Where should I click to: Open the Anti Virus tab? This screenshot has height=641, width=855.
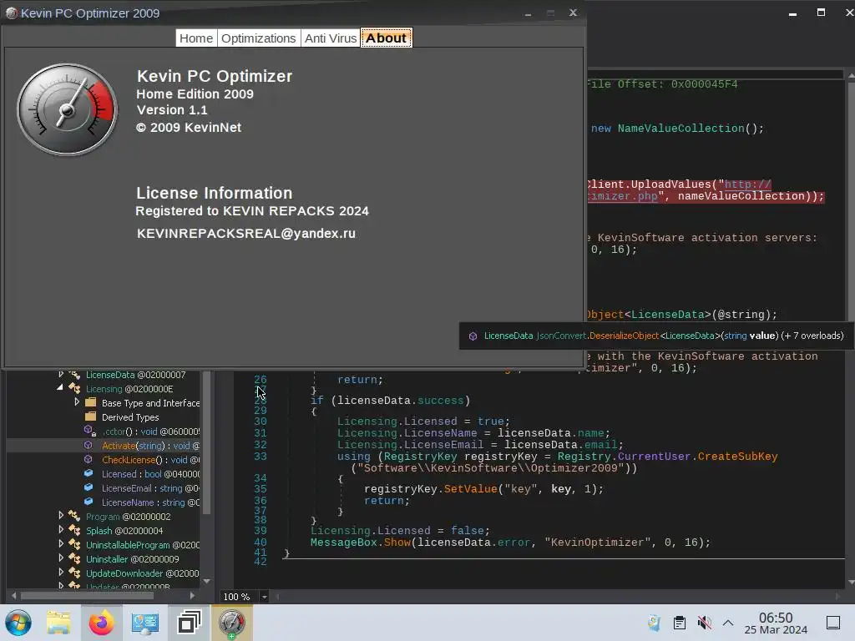[331, 38]
